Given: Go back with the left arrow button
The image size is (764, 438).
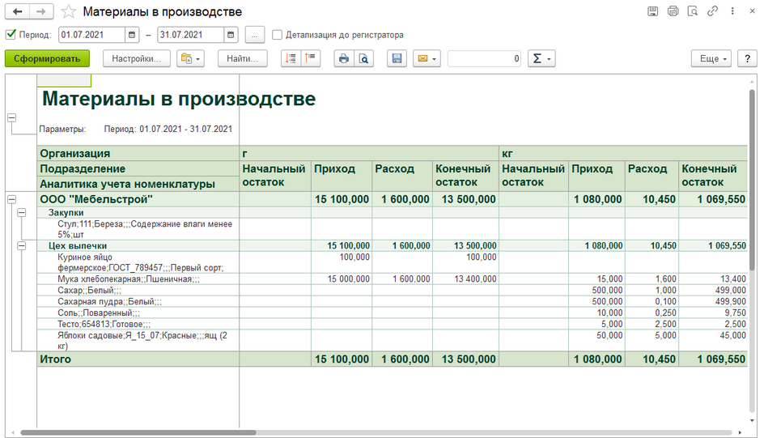Looking at the screenshot, I should click(x=17, y=11).
